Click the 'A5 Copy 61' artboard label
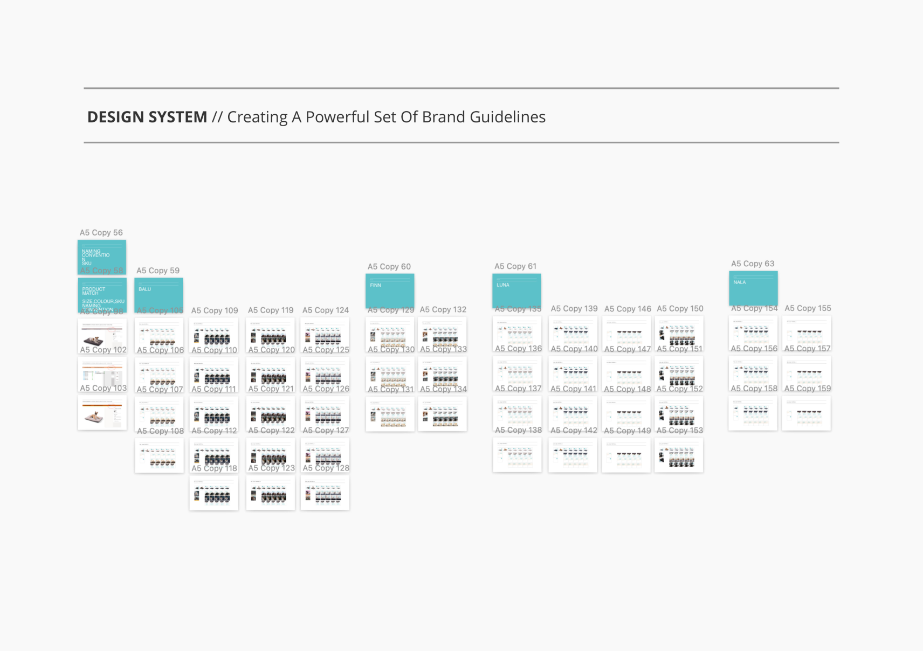923x651 pixels. point(515,266)
